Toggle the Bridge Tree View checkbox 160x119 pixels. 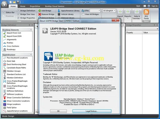coord(18,14)
